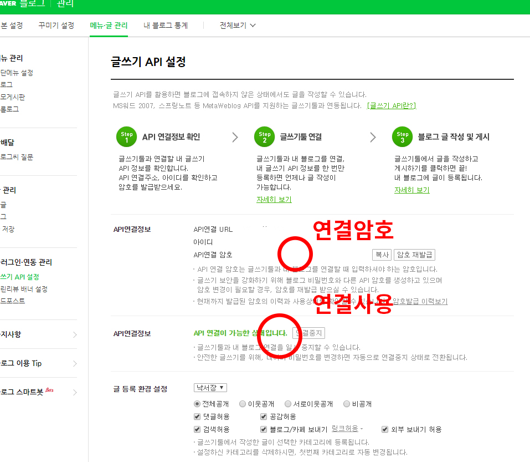Click the arrow between Step 1 and Step 2
The image size is (530, 462).
pos(235,138)
